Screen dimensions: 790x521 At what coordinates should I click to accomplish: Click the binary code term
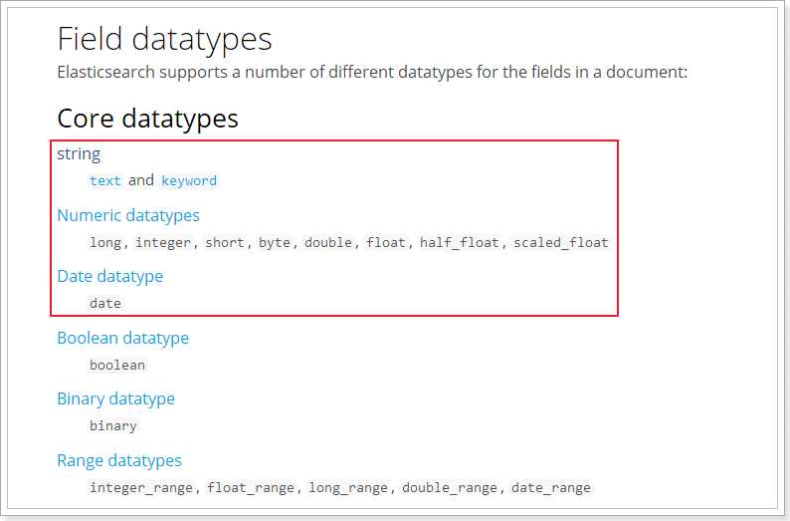click(113, 426)
